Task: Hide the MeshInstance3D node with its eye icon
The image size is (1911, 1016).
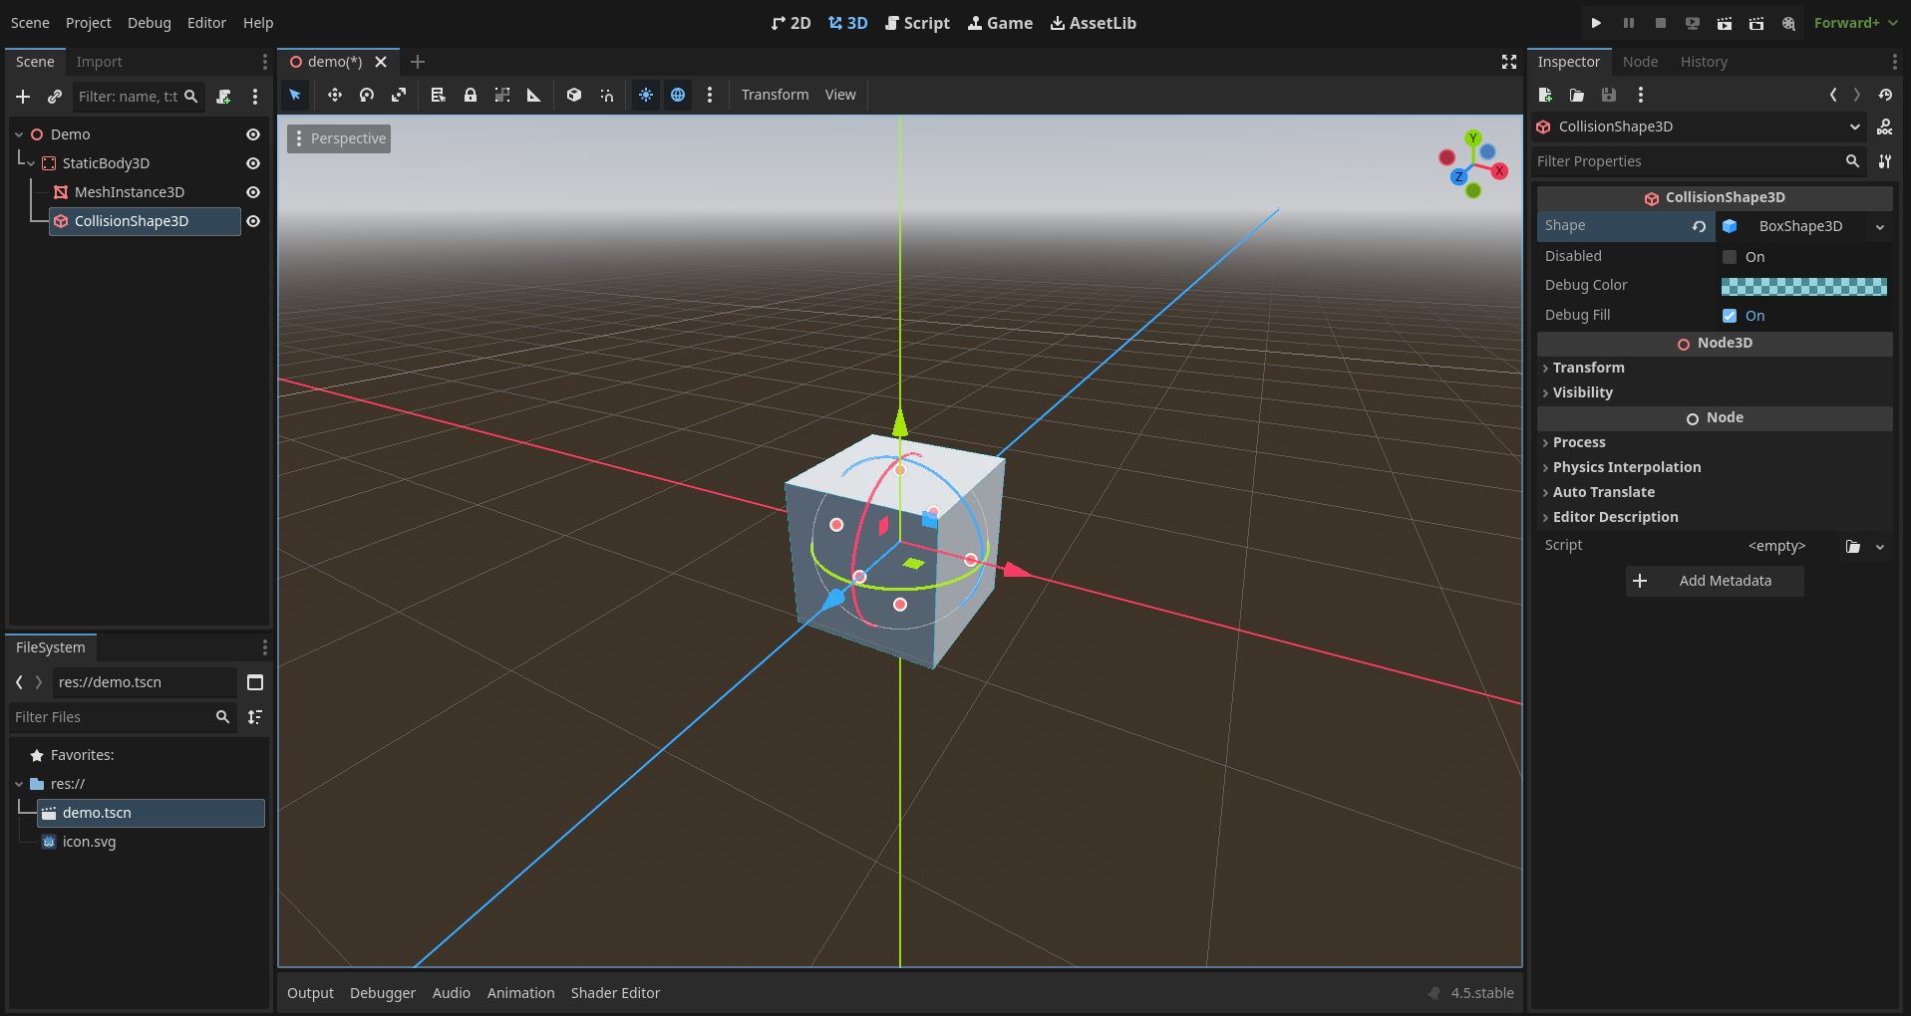Action: point(252,192)
